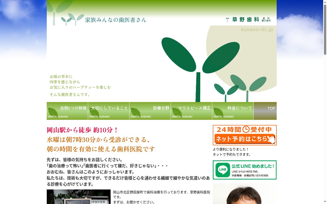Click the kusano-dc.jp text in header
Screen dimensions: 327x204
click(257, 30)
